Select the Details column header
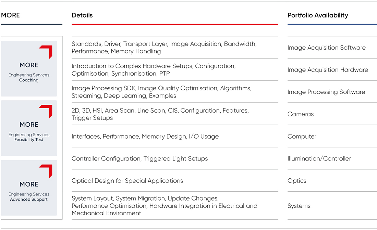377x230 pixels. pyautogui.click(x=82, y=15)
